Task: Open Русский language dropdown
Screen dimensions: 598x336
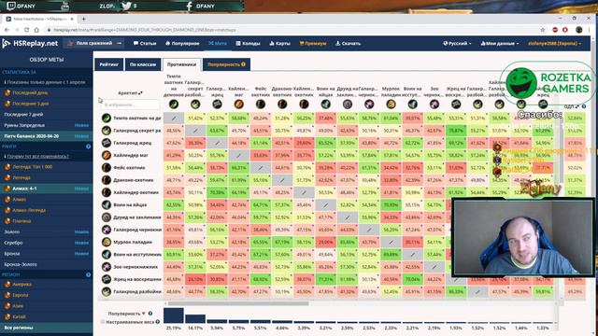Action: click(457, 44)
